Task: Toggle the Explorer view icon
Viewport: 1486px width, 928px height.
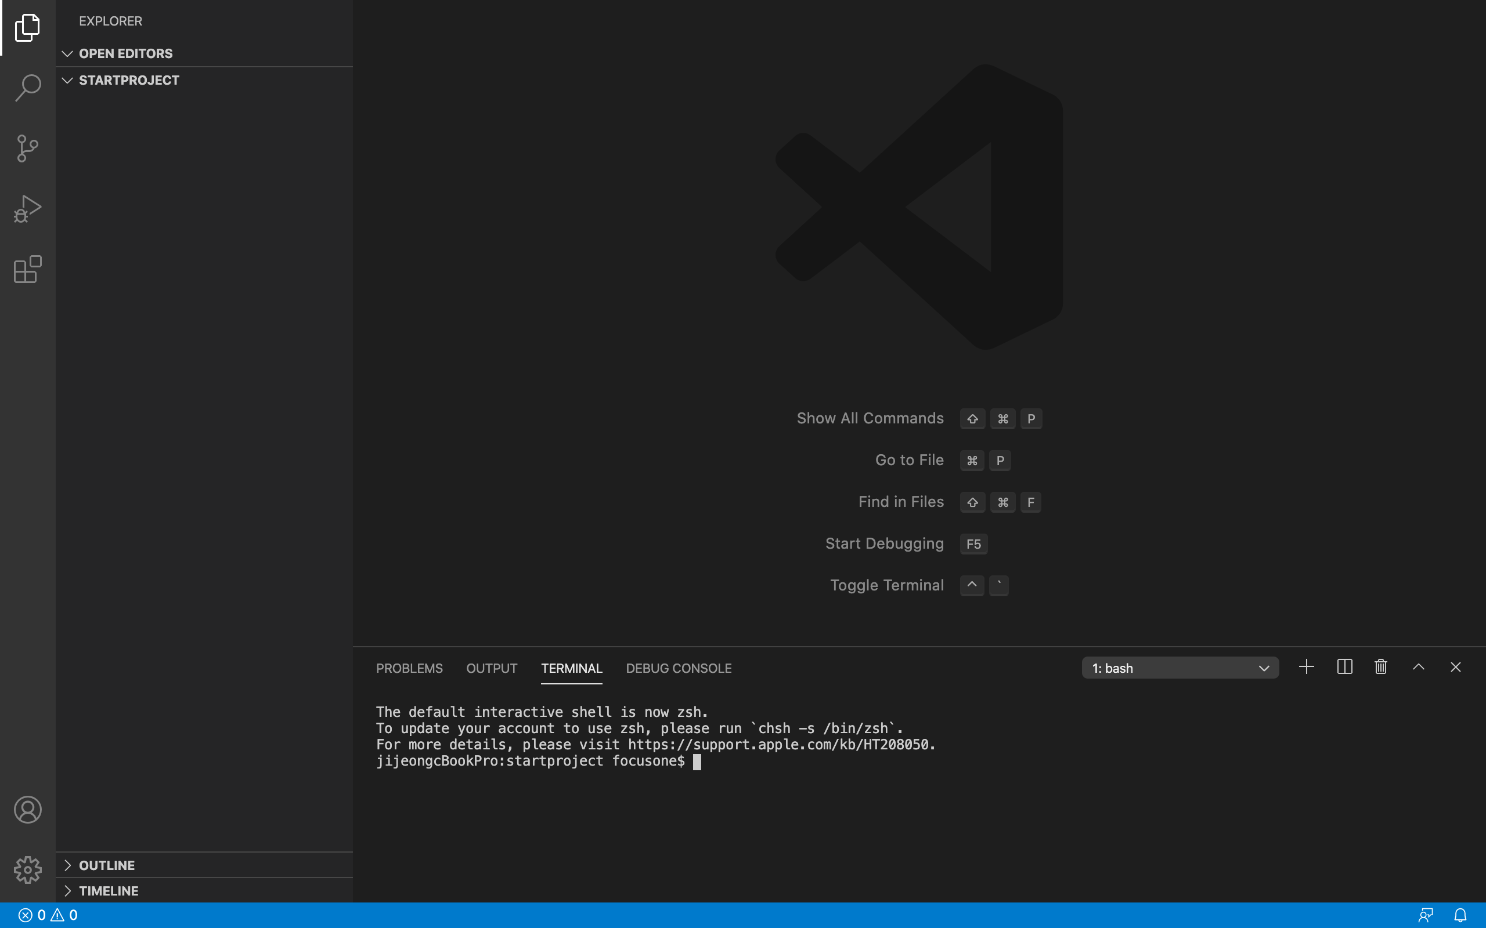Action: pyautogui.click(x=28, y=28)
